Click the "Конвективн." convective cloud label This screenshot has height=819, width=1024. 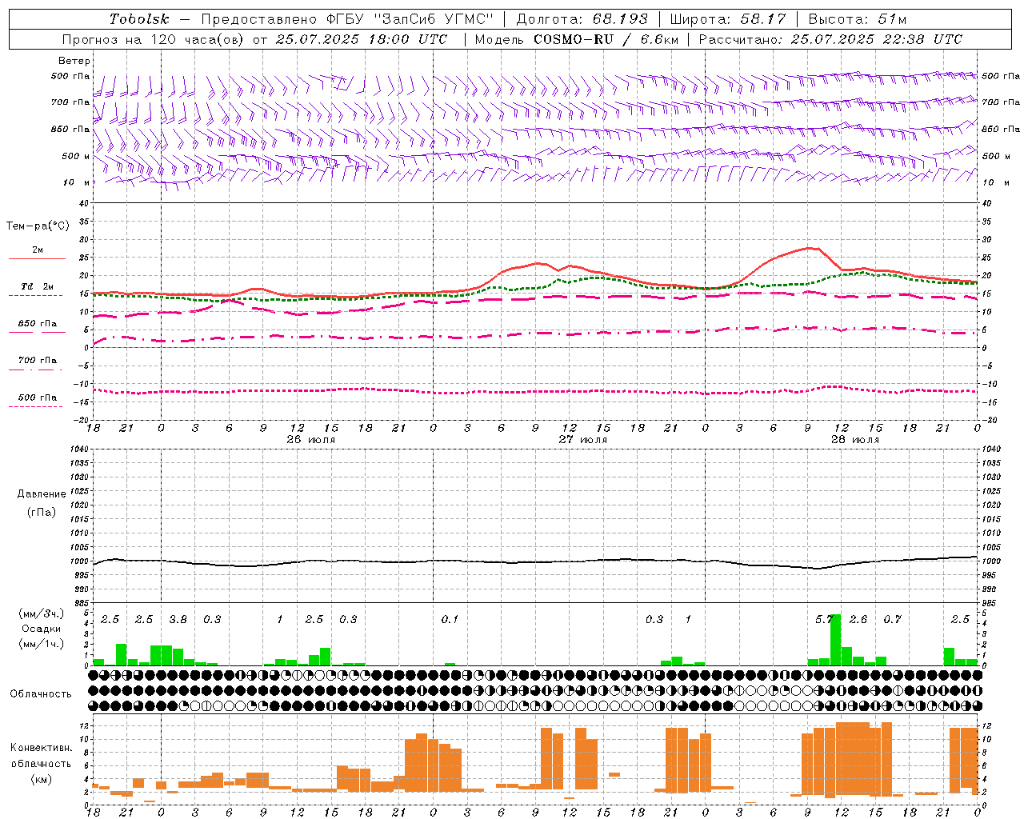(42, 748)
